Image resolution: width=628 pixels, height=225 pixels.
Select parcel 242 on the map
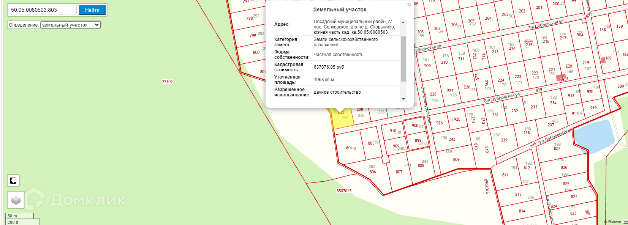(452, 139)
